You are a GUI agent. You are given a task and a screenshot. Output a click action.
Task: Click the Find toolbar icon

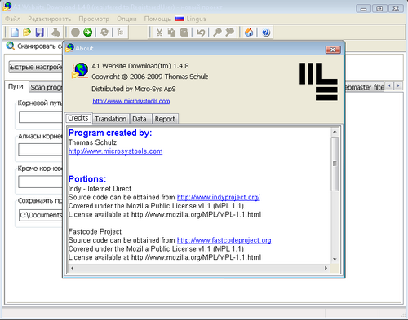coord(217,33)
